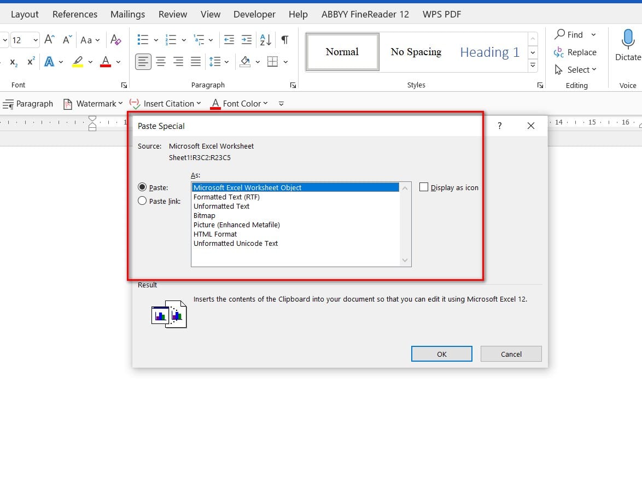
Task: Clear all formatting icon
Action: (115, 40)
